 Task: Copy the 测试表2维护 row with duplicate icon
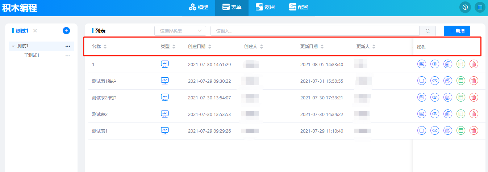pos(448,98)
